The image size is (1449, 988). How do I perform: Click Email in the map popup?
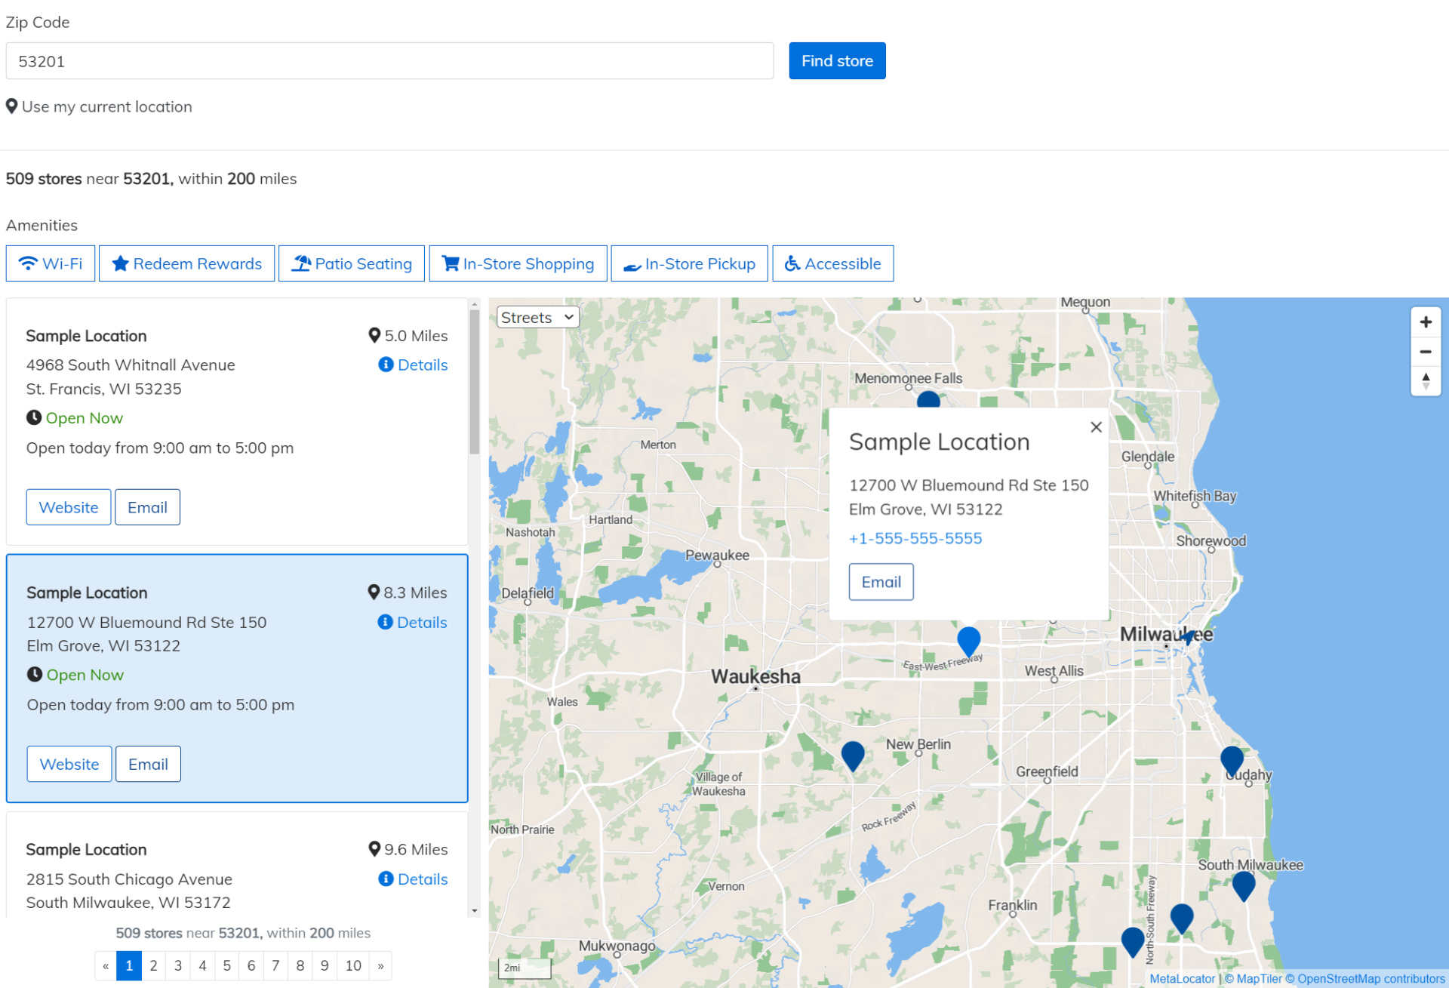880,581
